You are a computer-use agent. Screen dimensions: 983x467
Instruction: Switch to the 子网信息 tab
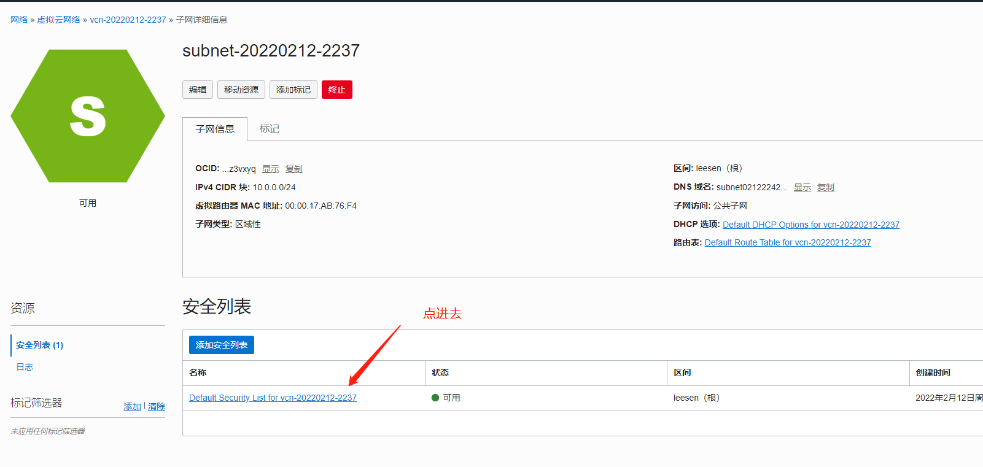(x=215, y=129)
